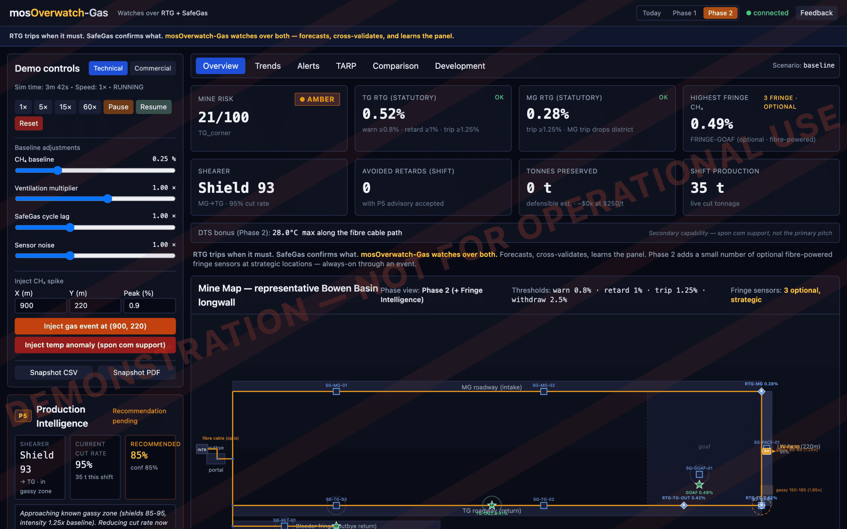This screenshot has width=847, height=529.
Task: Export Snapshot CSV
Action: 54,373
